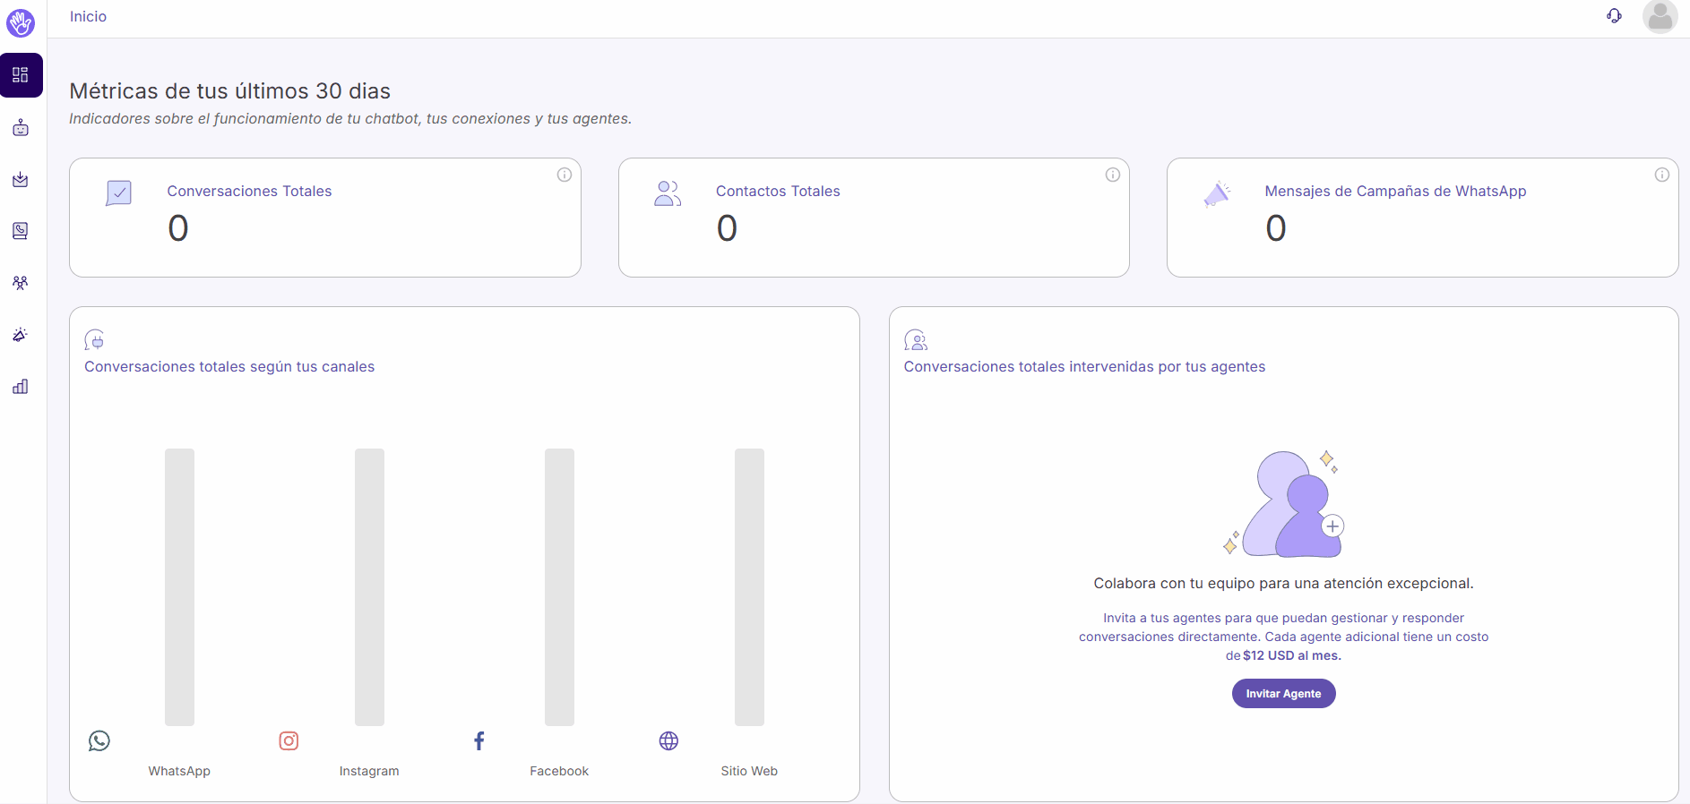Click the hand logo in the sidebar
This screenshot has width=1690, height=804.
(21, 22)
